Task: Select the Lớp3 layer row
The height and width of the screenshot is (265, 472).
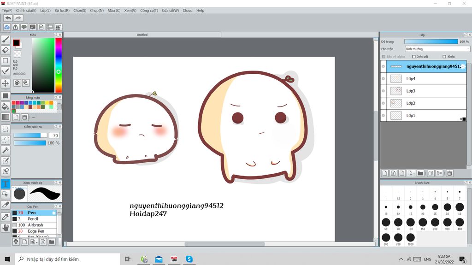Action: pos(424,91)
